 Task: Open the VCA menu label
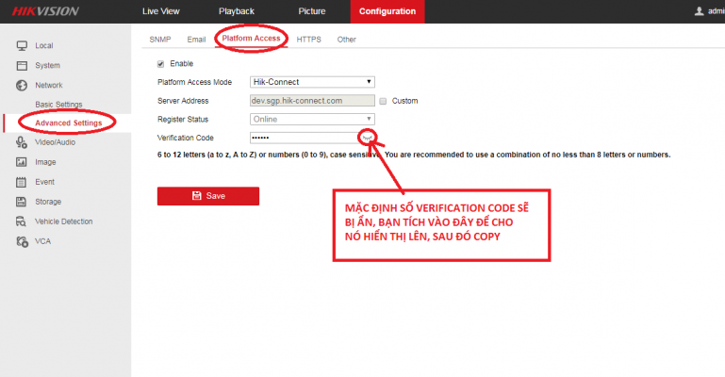pyautogui.click(x=43, y=241)
